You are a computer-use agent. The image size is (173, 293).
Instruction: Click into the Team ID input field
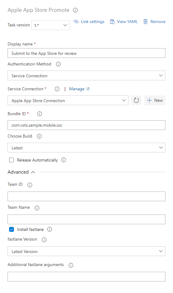[x=87, y=196]
